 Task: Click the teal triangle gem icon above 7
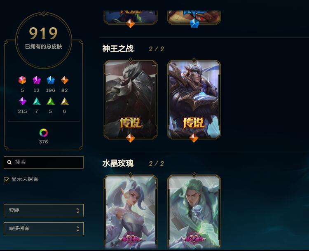point(36,101)
